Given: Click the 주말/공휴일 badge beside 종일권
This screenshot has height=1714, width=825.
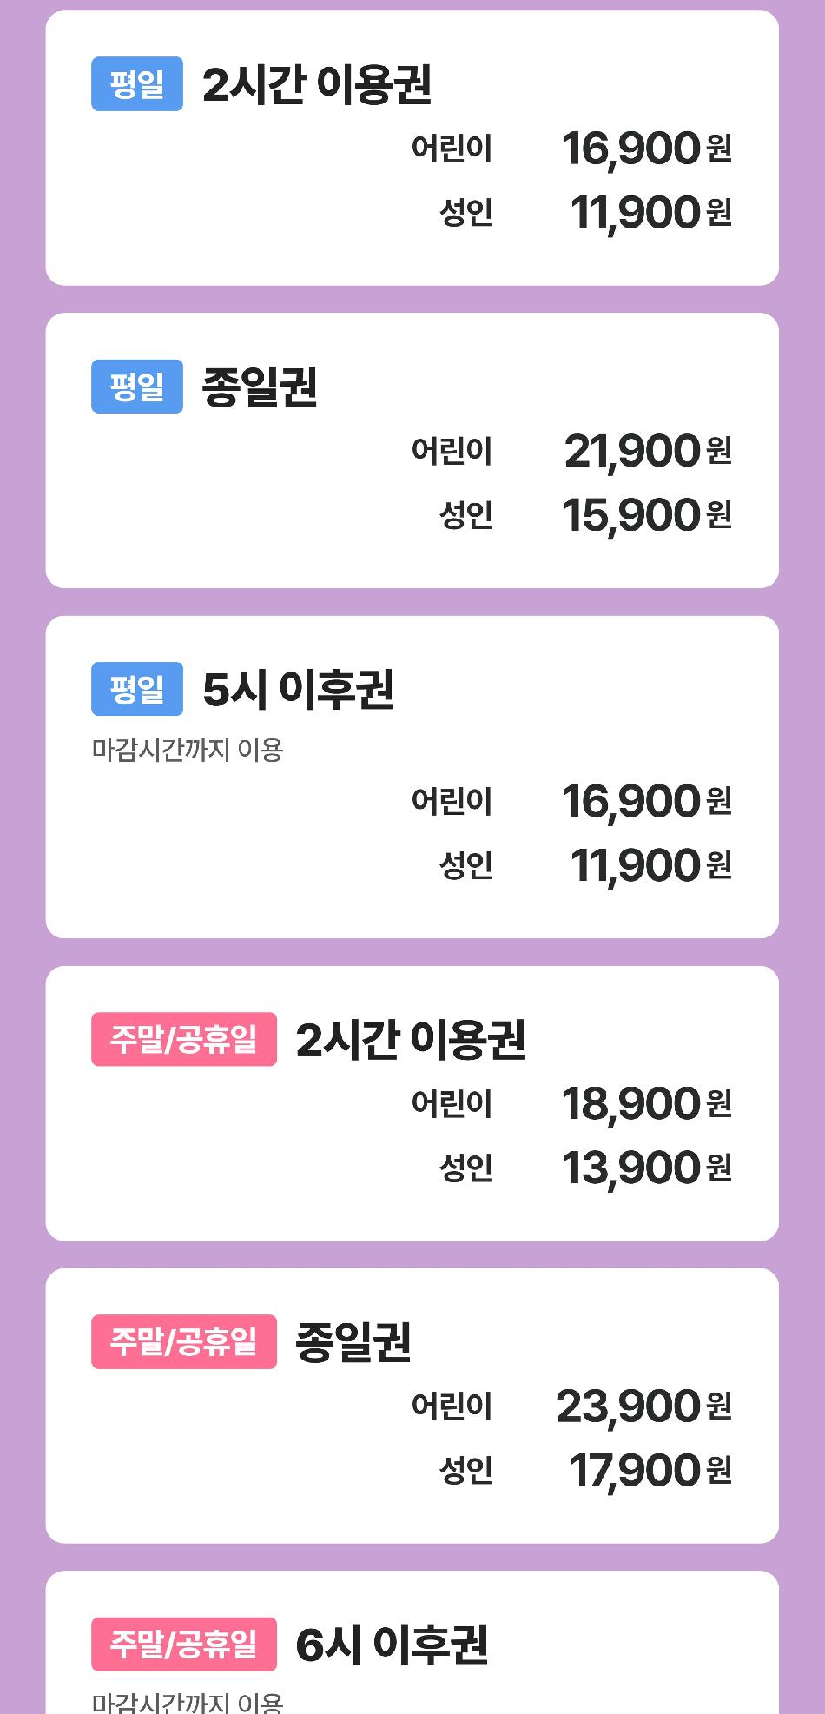Looking at the screenshot, I should tap(184, 1341).
